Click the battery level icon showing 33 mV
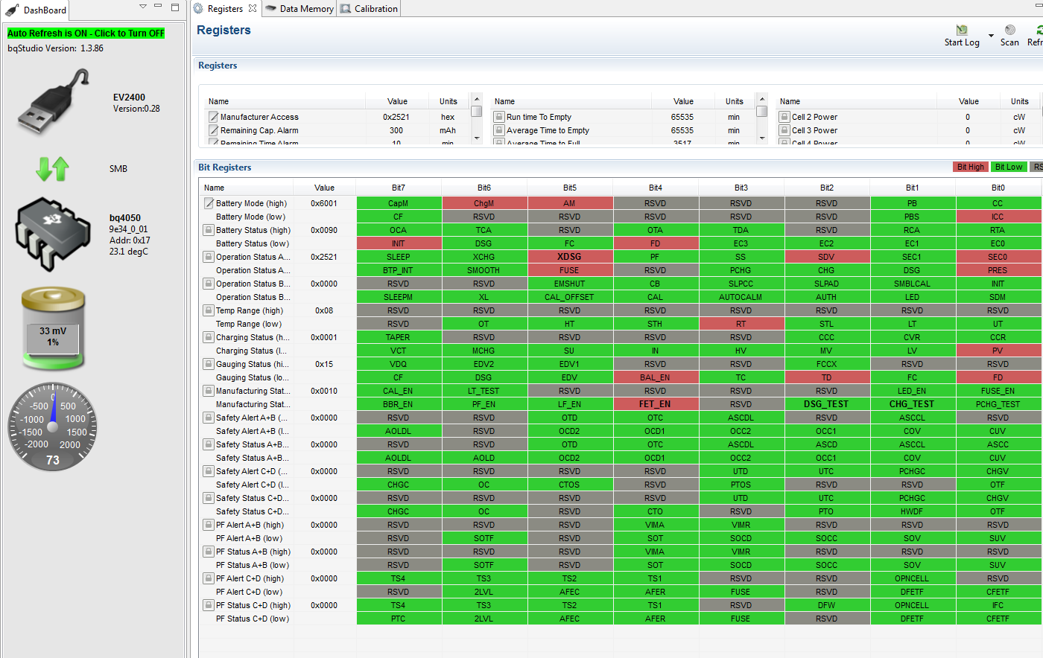Viewport: 1043px width, 658px height. pos(53,330)
